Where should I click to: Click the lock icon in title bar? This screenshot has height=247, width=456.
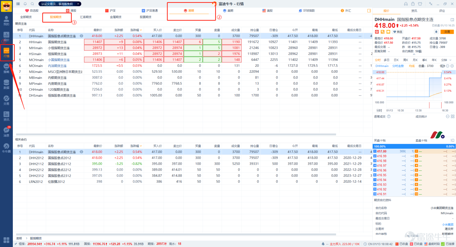(x=413, y=4)
